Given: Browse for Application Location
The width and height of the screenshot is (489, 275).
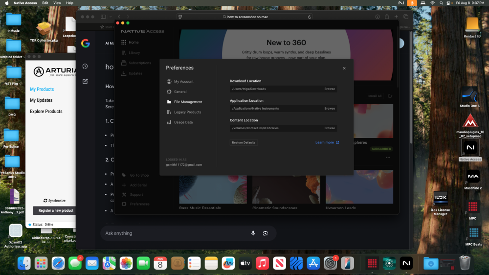Looking at the screenshot, I should (x=329, y=109).
